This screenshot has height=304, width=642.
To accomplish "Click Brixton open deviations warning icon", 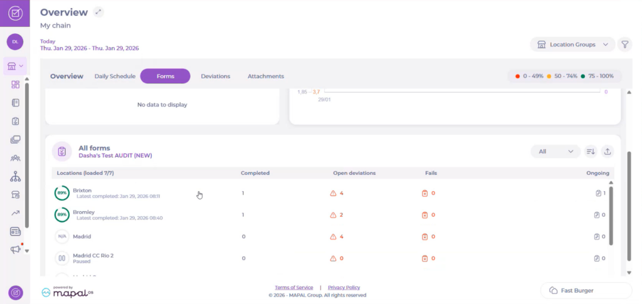I will click(x=333, y=193).
